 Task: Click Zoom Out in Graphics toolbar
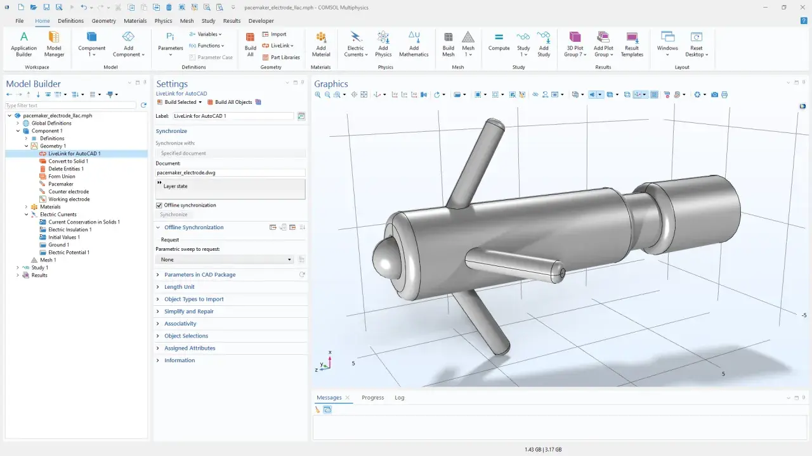(327, 94)
